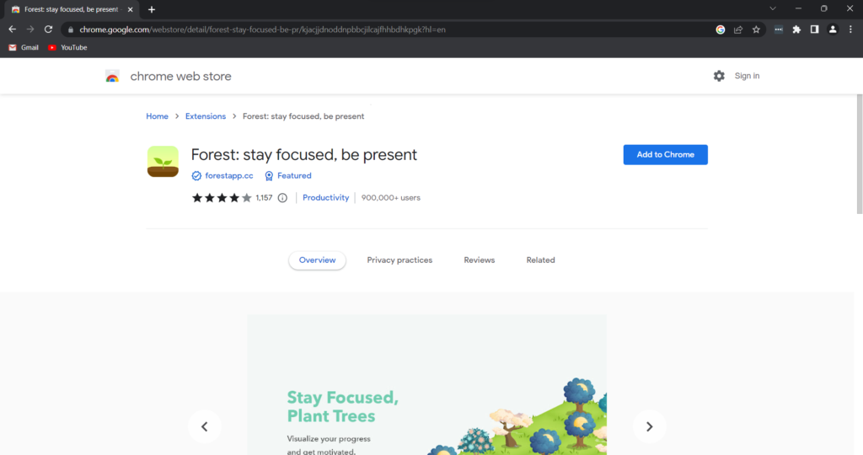Click the verified publisher badge icon
Screen dimensions: 863x455
click(x=196, y=176)
